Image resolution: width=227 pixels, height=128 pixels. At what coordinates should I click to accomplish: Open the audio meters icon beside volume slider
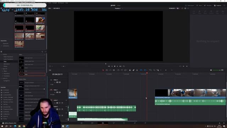[x=222, y=70]
